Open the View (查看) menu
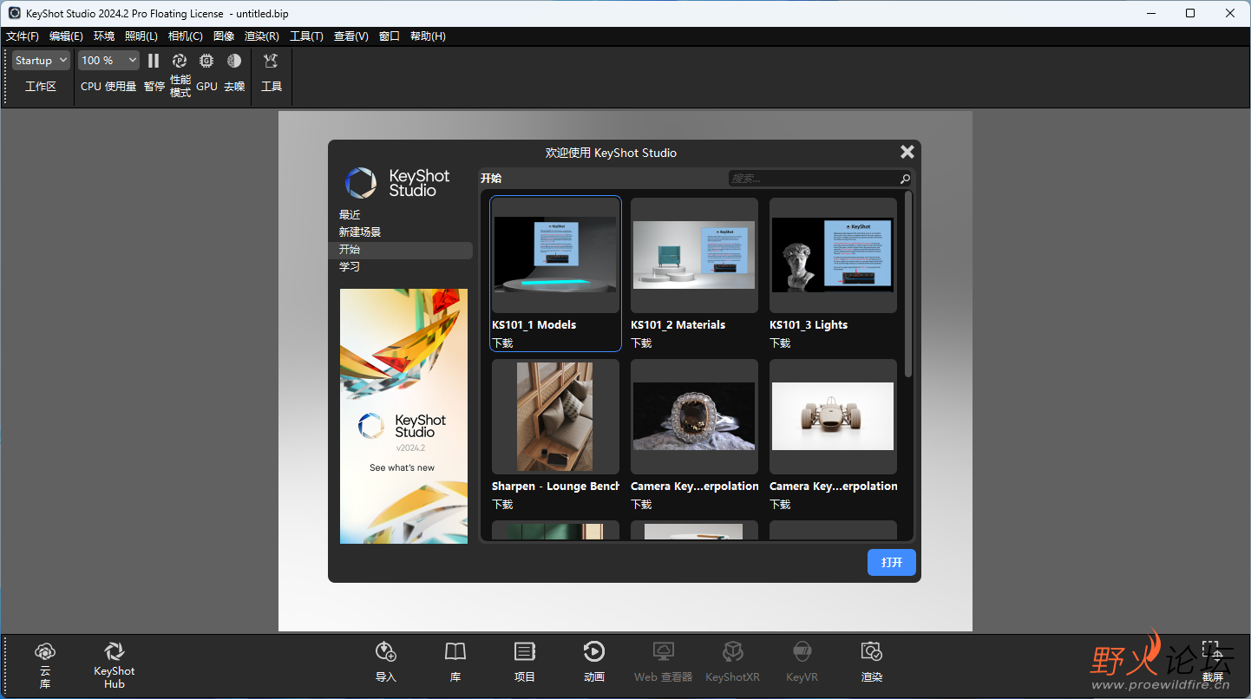 (351, 36)
